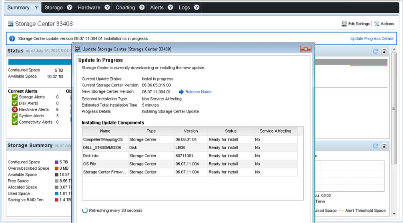Switch to the Charting tab

click(125, 8)
